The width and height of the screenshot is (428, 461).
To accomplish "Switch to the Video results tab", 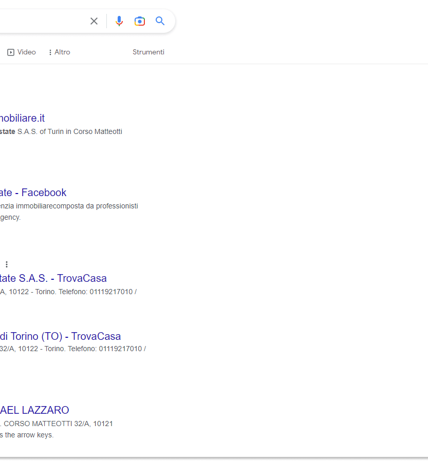I will pyautogui.click(x=26, y=52).
